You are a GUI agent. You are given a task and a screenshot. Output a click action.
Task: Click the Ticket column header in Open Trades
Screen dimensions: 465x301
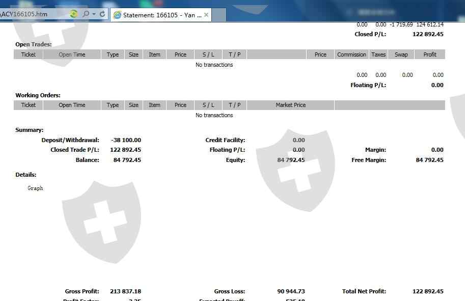(29, 54)
